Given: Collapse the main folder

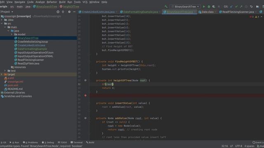Looking at the screenshot, I should point(5,27).
